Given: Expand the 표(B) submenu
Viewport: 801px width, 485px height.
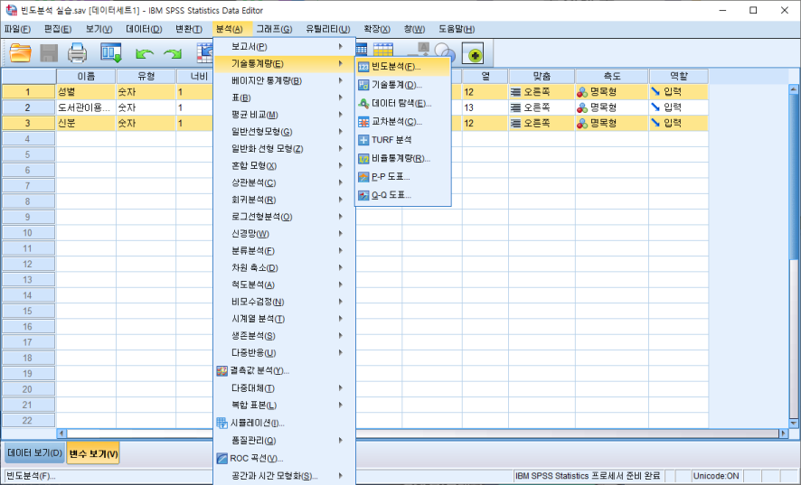Looking at the screenshot, I should pos(284,98).
